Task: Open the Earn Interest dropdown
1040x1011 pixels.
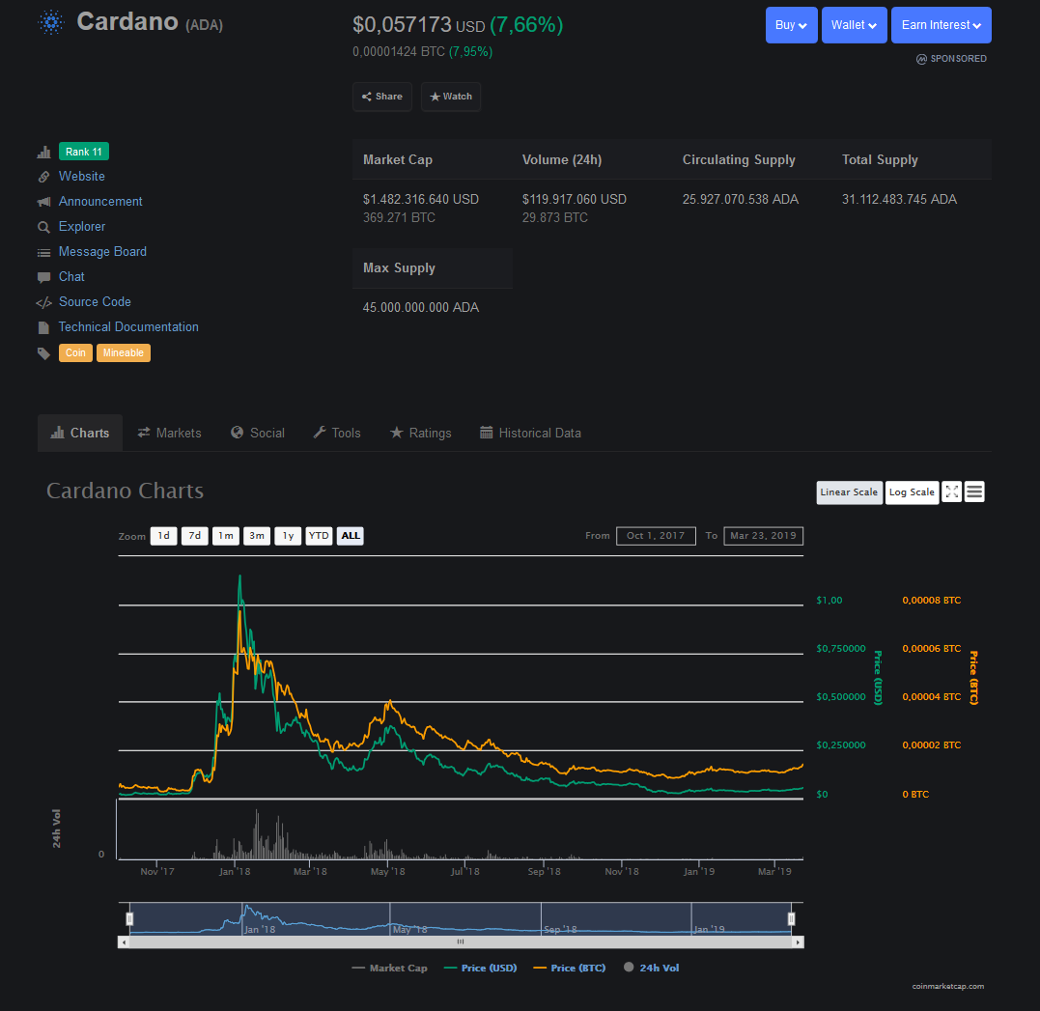Action: tap(942, 25)
